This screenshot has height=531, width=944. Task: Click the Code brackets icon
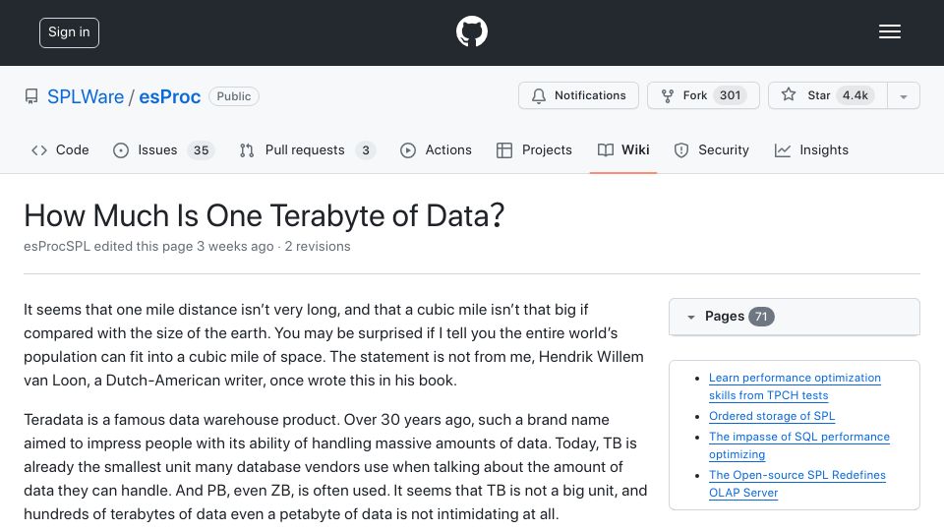point(39,149)
